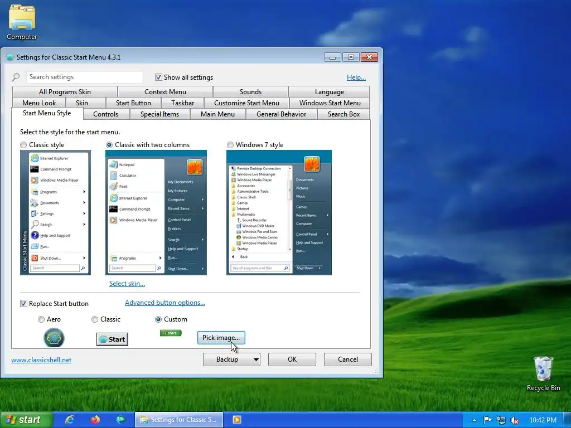Select the Aero button radio option
Image resolution: width=571 pixels, height=428 pixels.
click(x=41, y=319)
